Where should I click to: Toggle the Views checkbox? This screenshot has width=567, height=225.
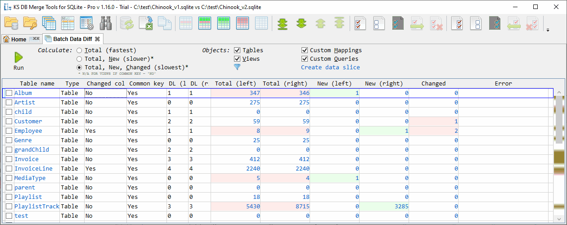pyautogui.click(x=237, y=59)
